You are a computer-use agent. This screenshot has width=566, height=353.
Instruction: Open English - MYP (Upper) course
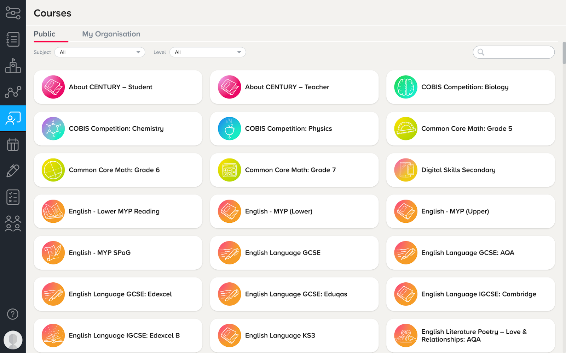470,211
